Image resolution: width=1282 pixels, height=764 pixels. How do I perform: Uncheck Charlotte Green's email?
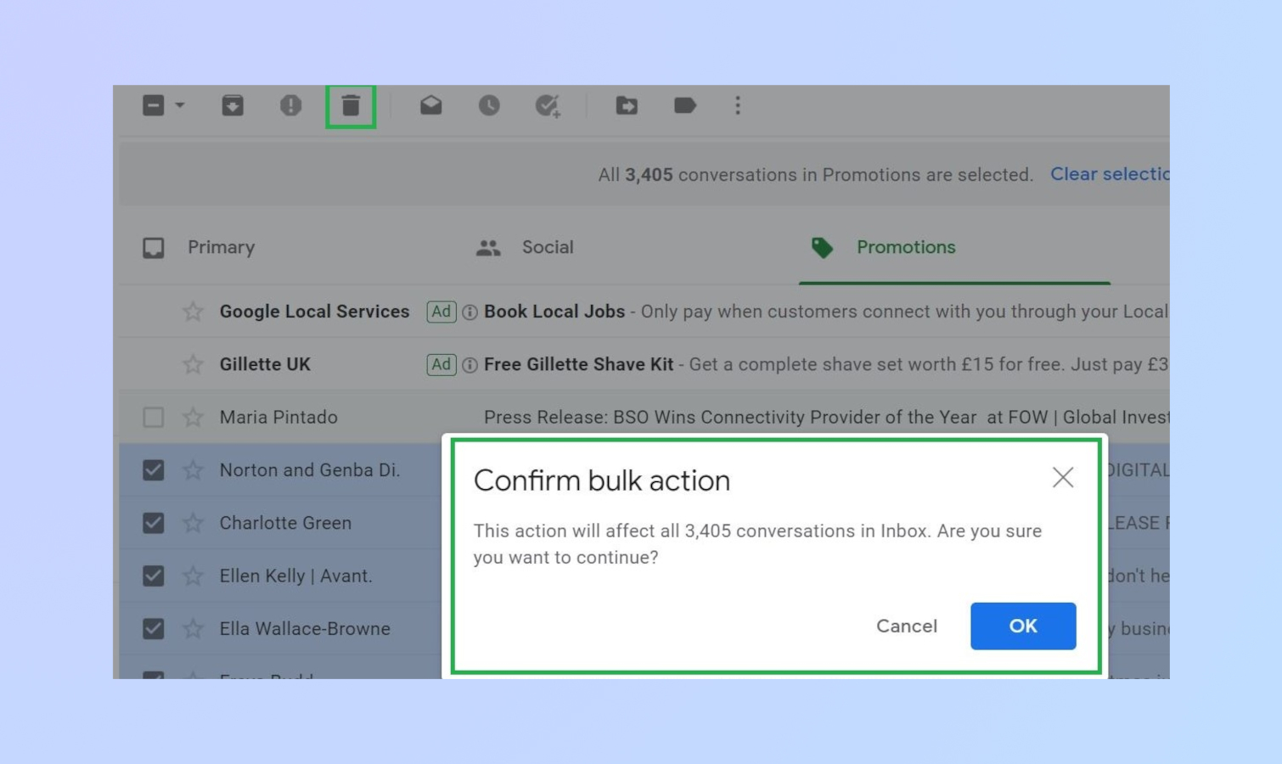point(154,523)
